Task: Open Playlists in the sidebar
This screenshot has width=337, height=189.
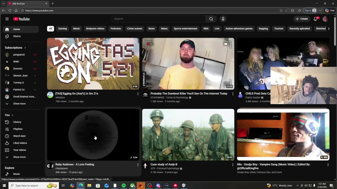Action: 21,129
